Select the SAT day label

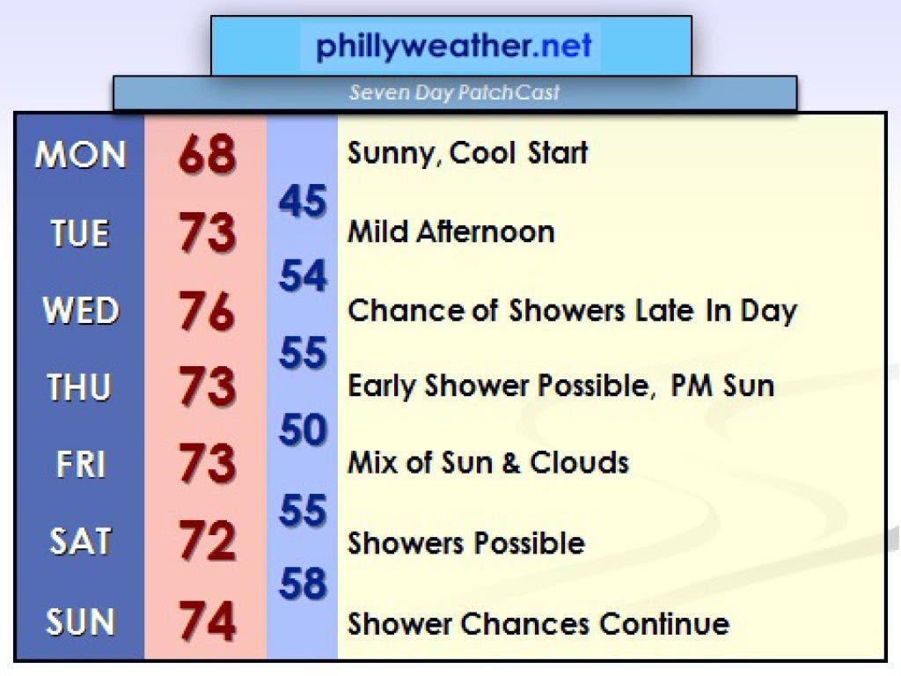point(80,542)
